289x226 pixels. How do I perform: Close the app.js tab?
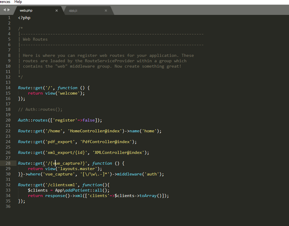106,10
